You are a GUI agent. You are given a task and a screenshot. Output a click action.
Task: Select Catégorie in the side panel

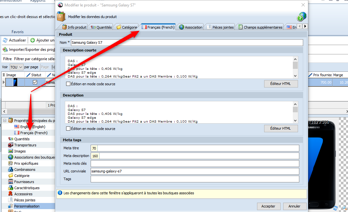click(x=19, y=176)
